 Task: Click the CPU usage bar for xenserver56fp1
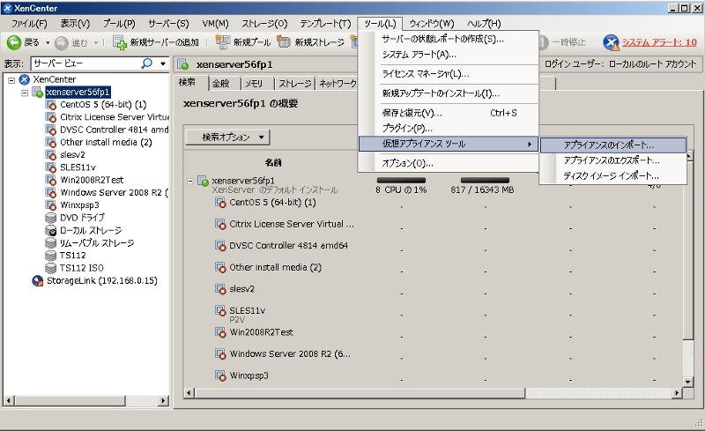point(401,180)
